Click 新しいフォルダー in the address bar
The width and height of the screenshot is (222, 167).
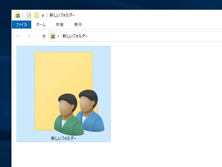pyautogui.click(x=75, y=36)
